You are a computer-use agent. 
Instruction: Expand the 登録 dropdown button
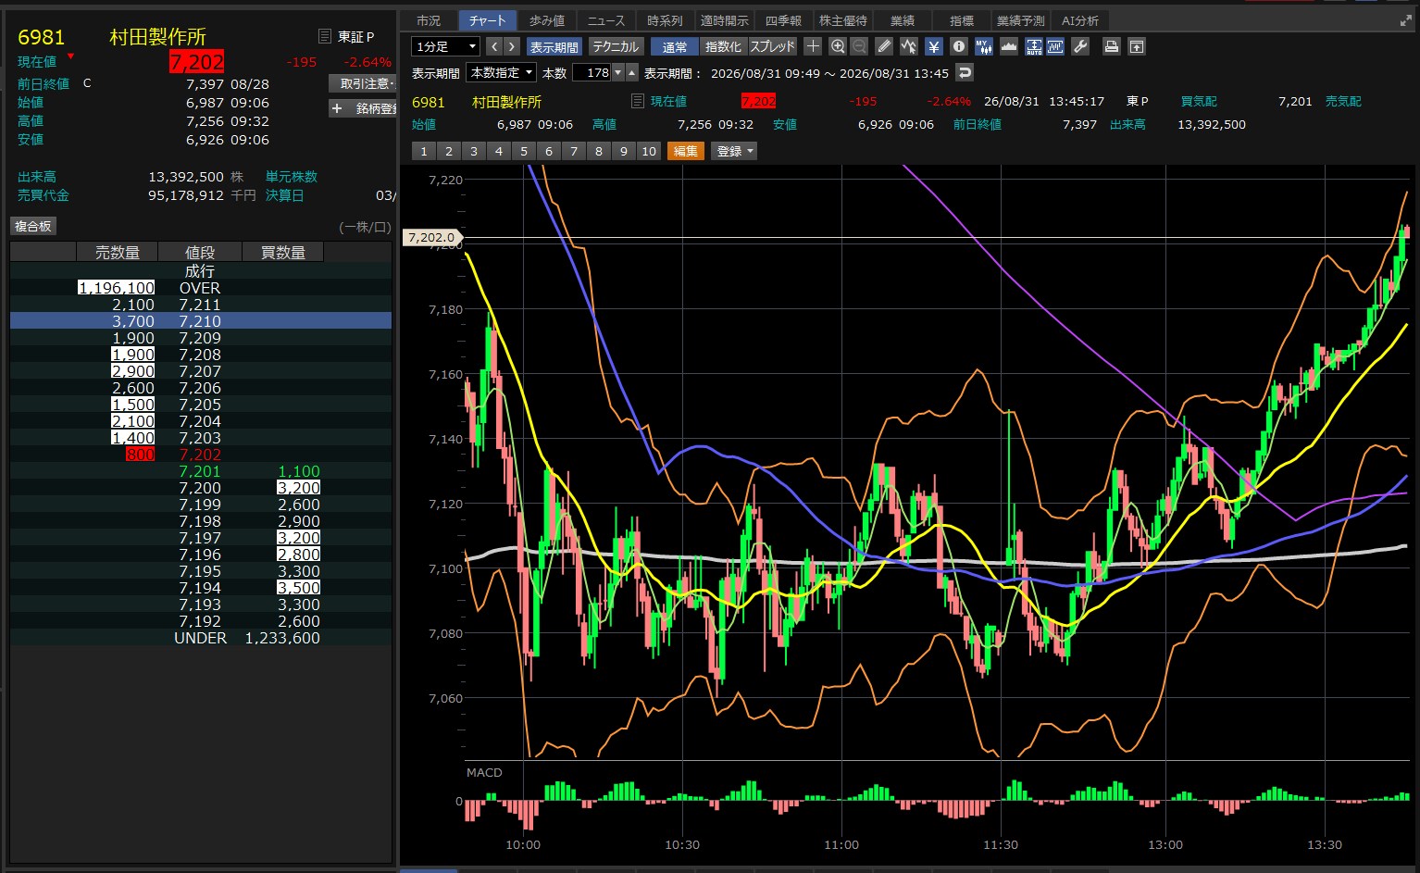point(734,151)
